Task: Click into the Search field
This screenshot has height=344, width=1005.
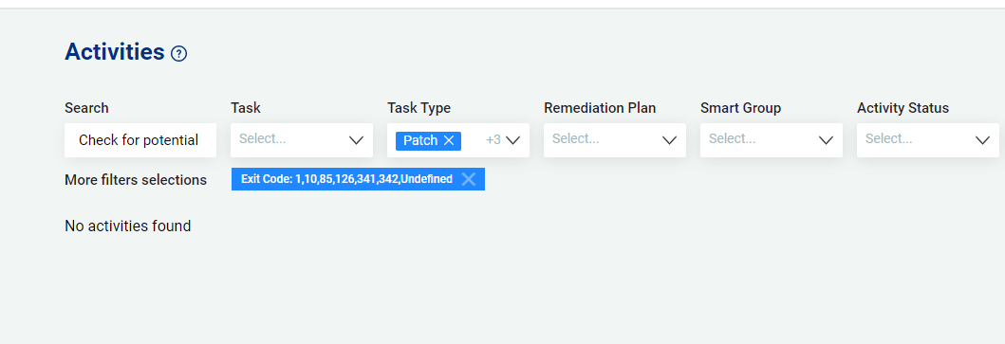Action: (140, 140)
